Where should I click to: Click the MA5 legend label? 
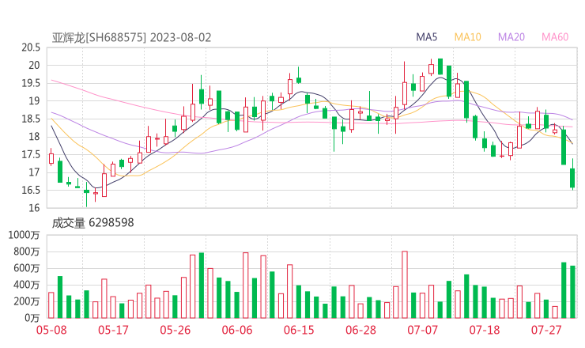coord(426,37)
